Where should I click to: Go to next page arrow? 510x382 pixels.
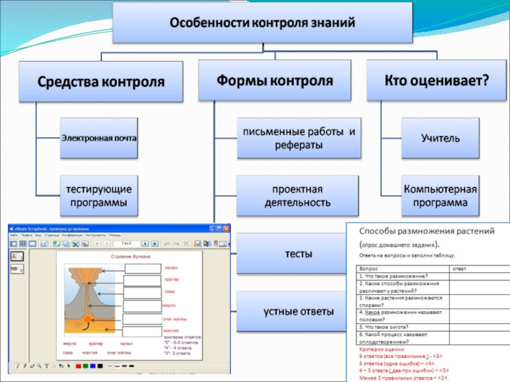(145, 244)
